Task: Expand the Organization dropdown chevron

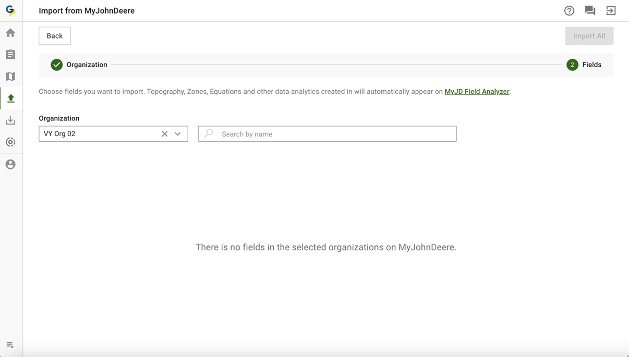Action: click(178, 134)
